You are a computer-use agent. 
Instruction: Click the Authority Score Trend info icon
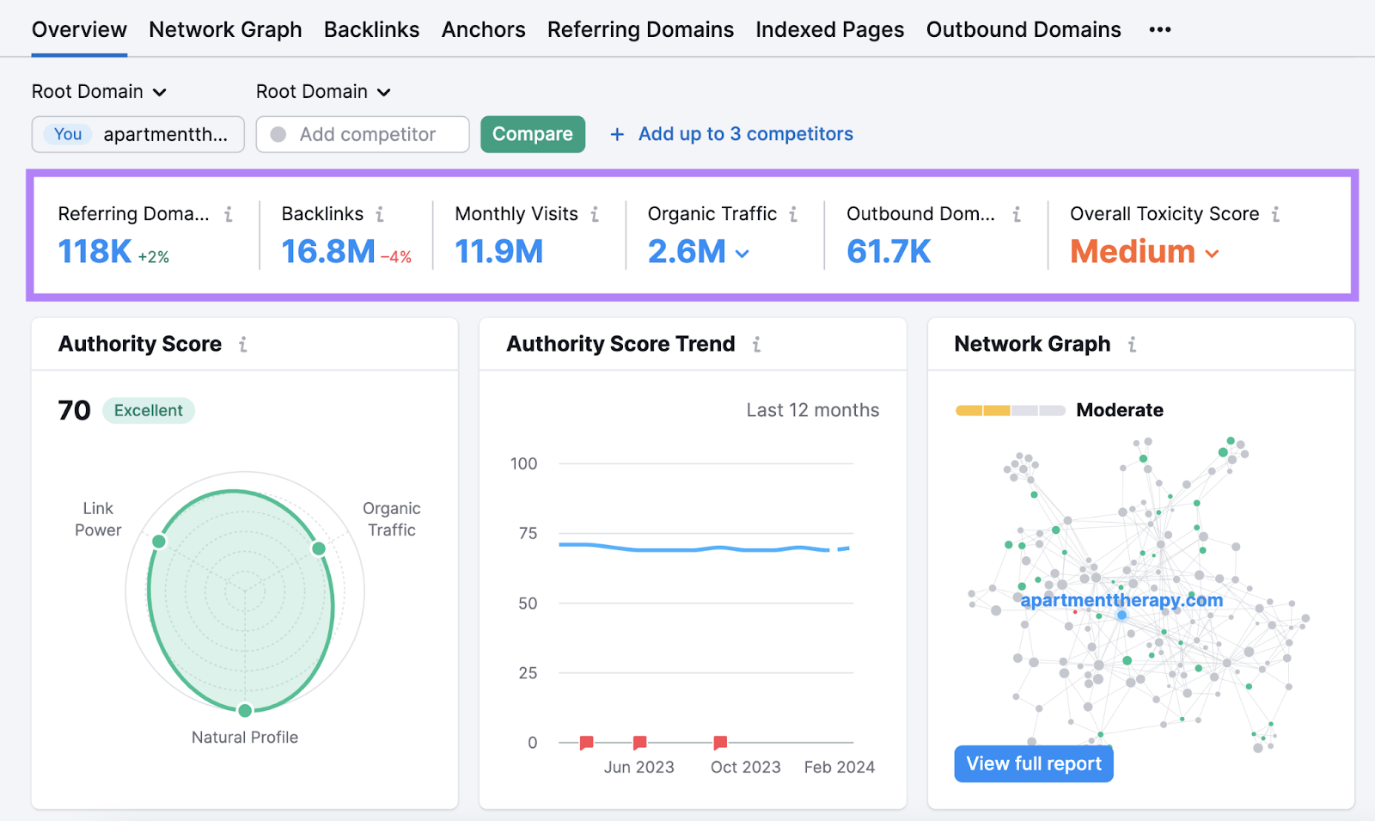click(757, 344)
